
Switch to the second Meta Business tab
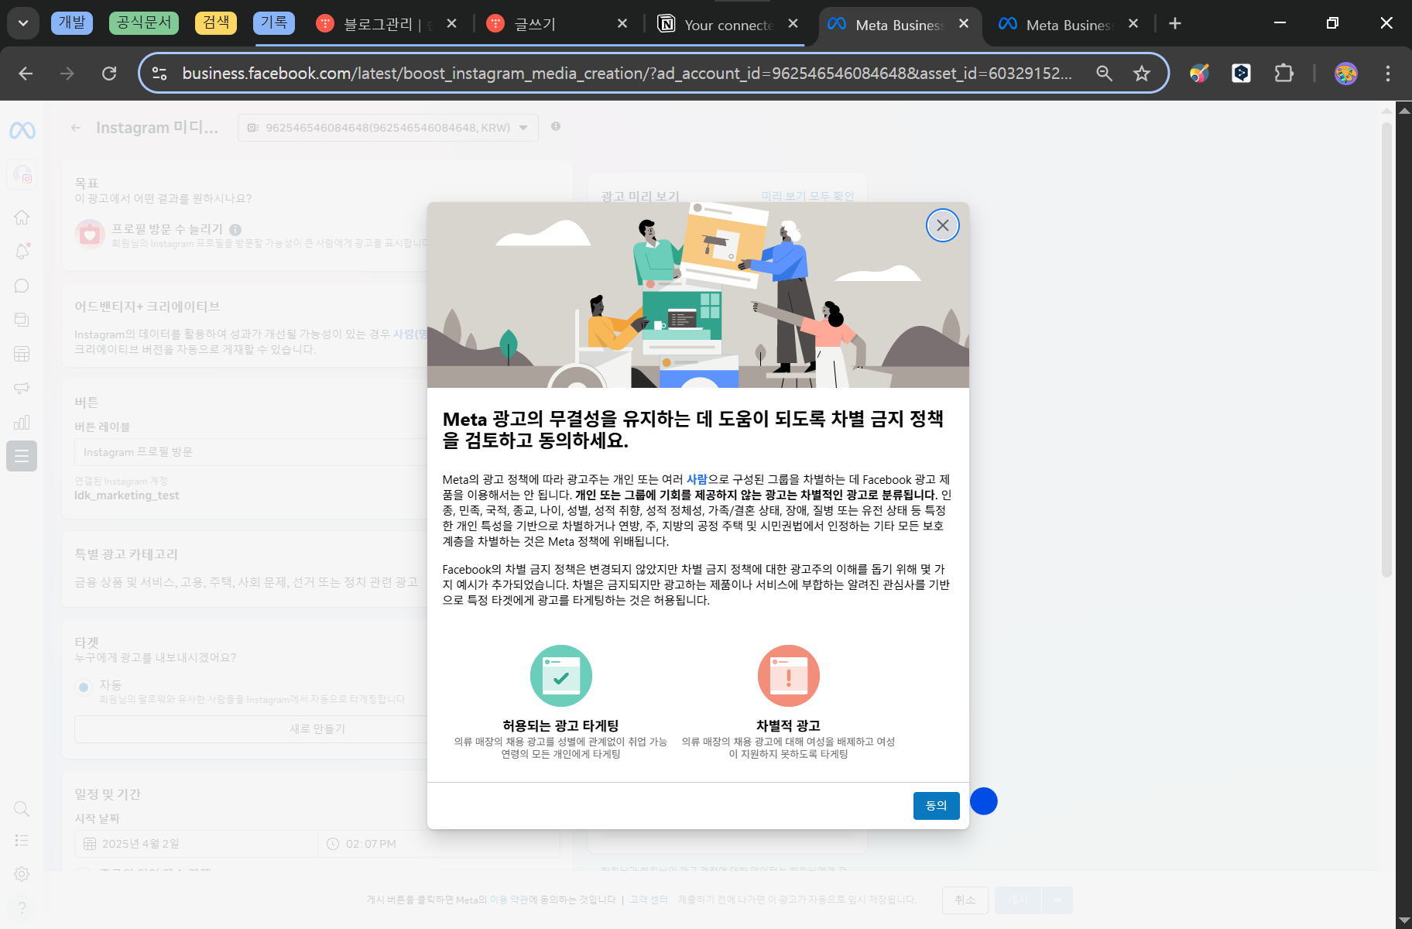point(1067,24)
